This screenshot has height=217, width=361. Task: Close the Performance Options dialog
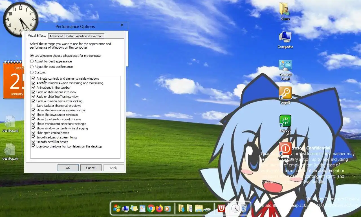(122, 25)
